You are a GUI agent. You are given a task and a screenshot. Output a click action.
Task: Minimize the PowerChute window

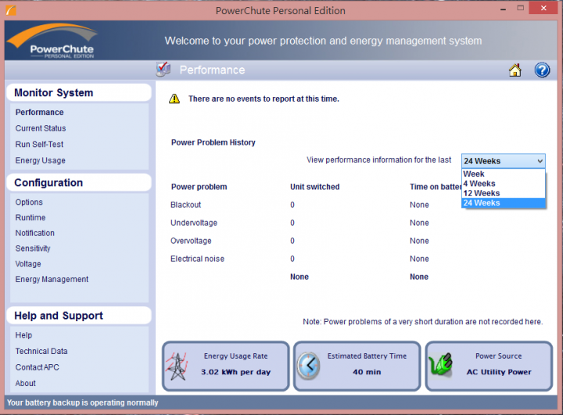pos(503,9)
